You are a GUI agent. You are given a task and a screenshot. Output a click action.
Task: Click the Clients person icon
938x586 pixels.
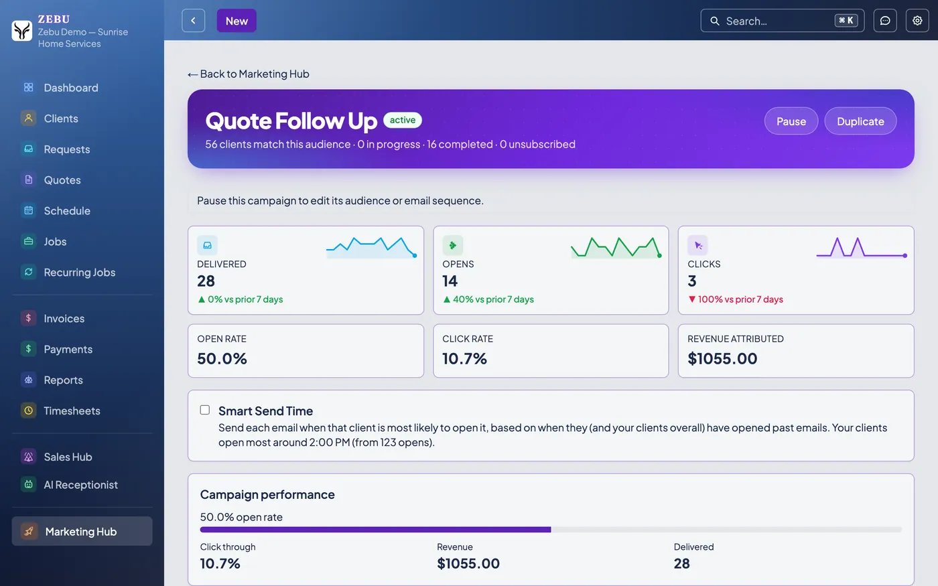click(x=28, y=119)
